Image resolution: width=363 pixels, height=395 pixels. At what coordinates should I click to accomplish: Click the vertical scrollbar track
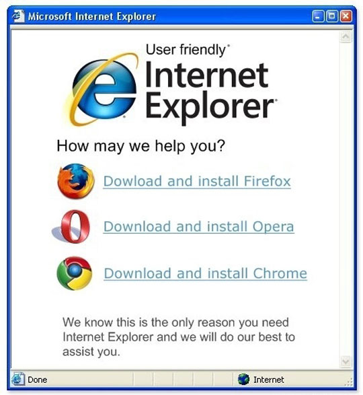click(346, 199)
